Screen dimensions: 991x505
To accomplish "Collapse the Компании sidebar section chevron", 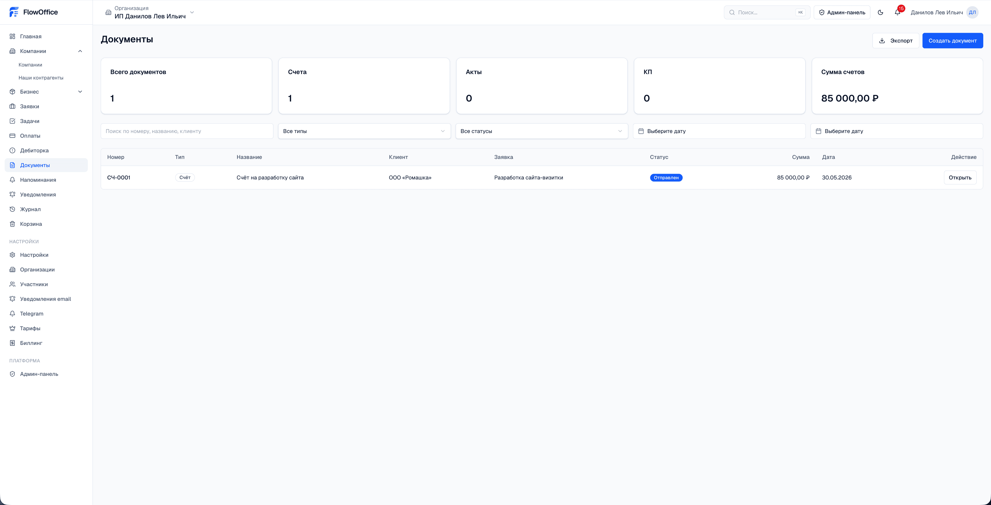I will [80, 51].
